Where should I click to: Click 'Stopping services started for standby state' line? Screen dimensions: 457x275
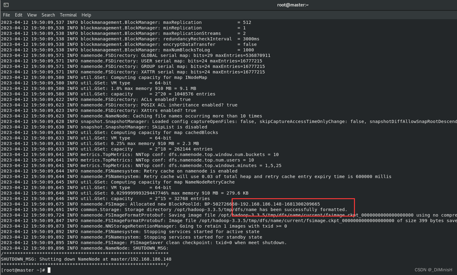[131, 237]
